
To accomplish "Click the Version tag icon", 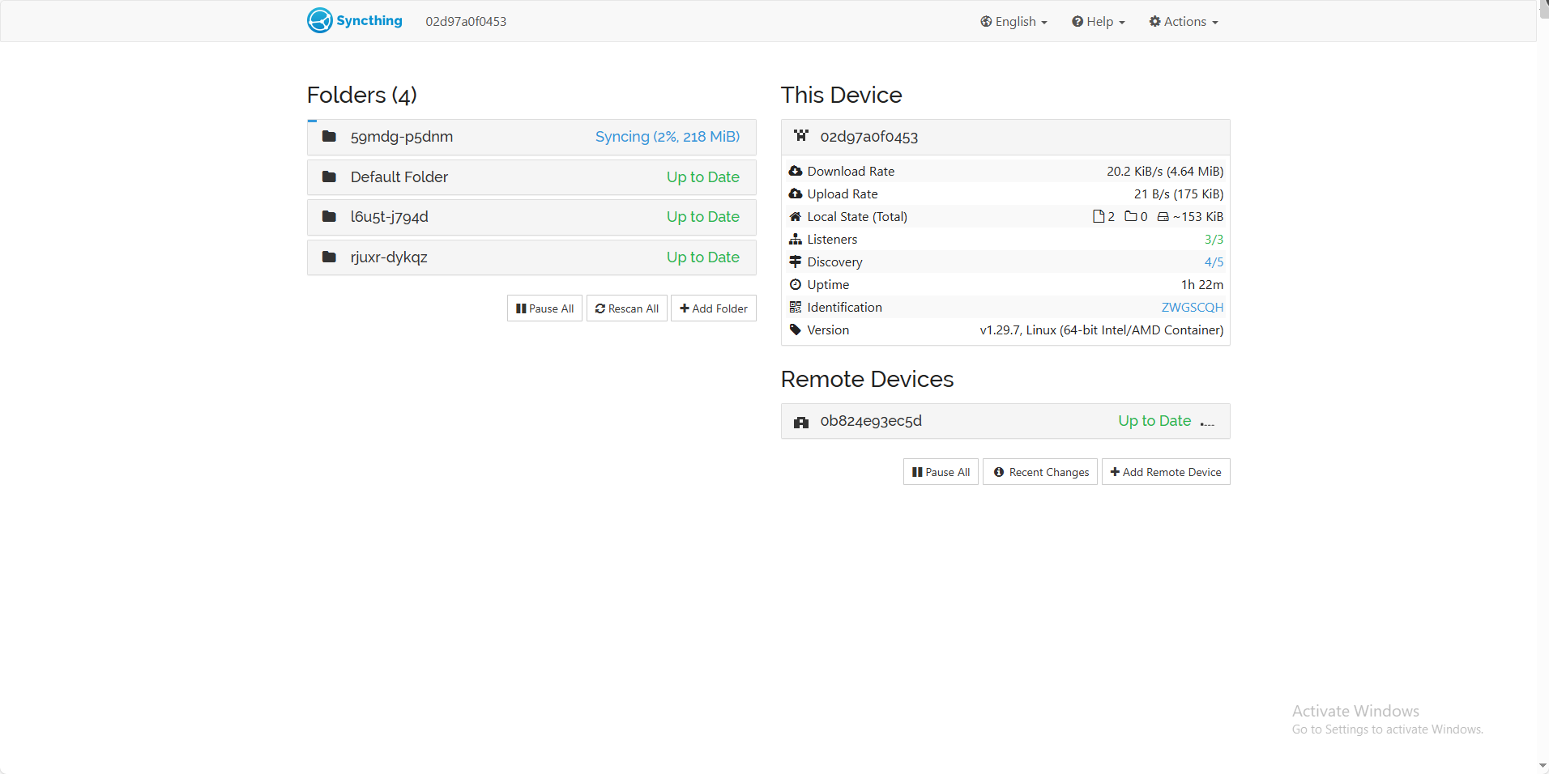I will point(796,330).
